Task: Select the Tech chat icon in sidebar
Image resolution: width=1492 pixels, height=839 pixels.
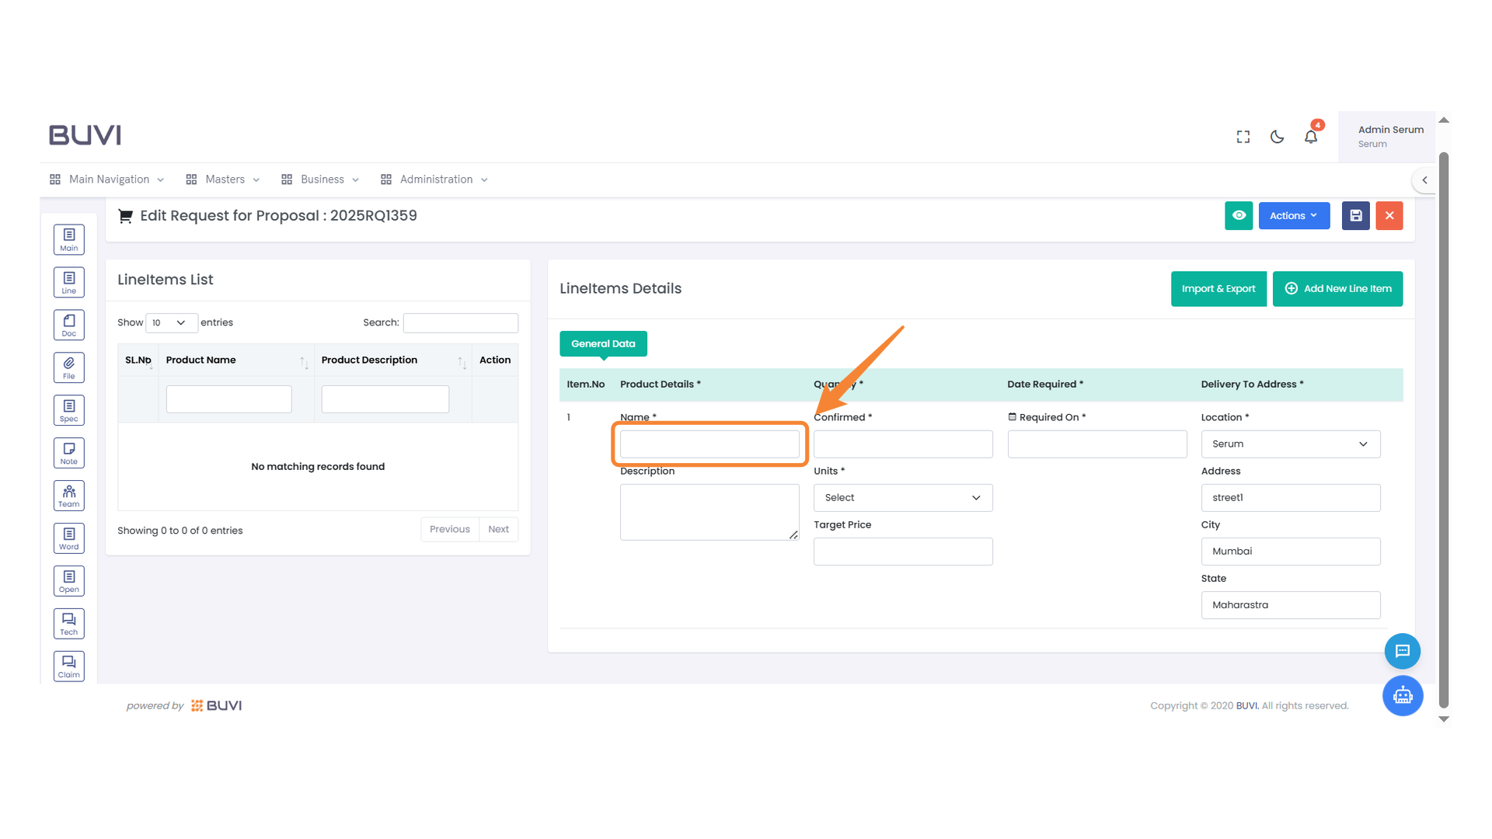Action: [68, 623]
